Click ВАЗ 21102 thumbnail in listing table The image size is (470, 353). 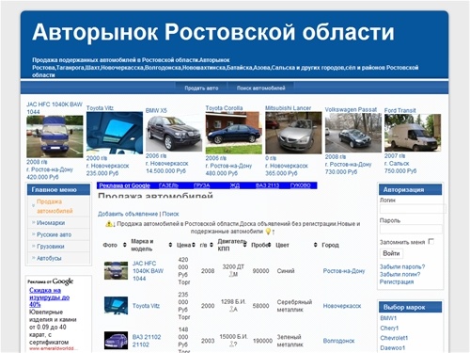point(116,341)
